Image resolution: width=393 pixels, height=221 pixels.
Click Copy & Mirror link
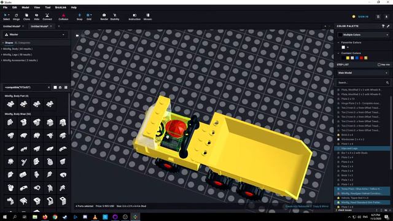321,206
